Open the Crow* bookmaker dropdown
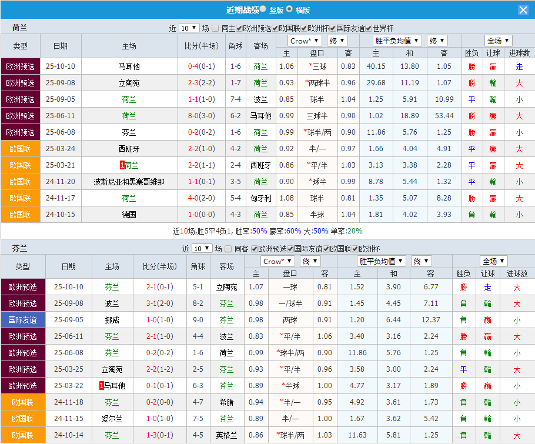Screen dimensions: 535x444 (x=304, y=40)
